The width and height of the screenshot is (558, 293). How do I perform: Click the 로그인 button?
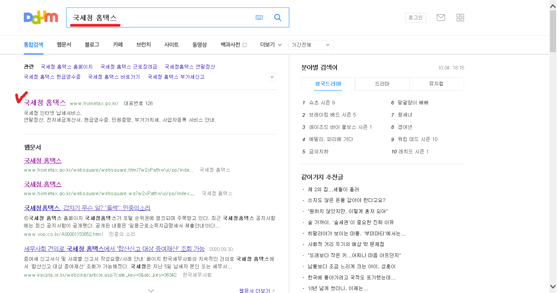pyautogui.click(x=415, y=18)
